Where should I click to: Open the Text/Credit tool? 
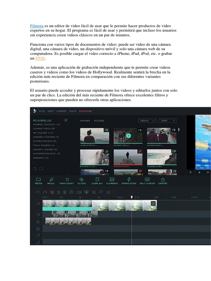coord(67,179)
